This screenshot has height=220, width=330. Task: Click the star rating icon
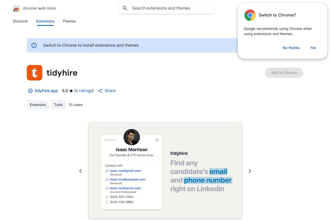[71, 91]
